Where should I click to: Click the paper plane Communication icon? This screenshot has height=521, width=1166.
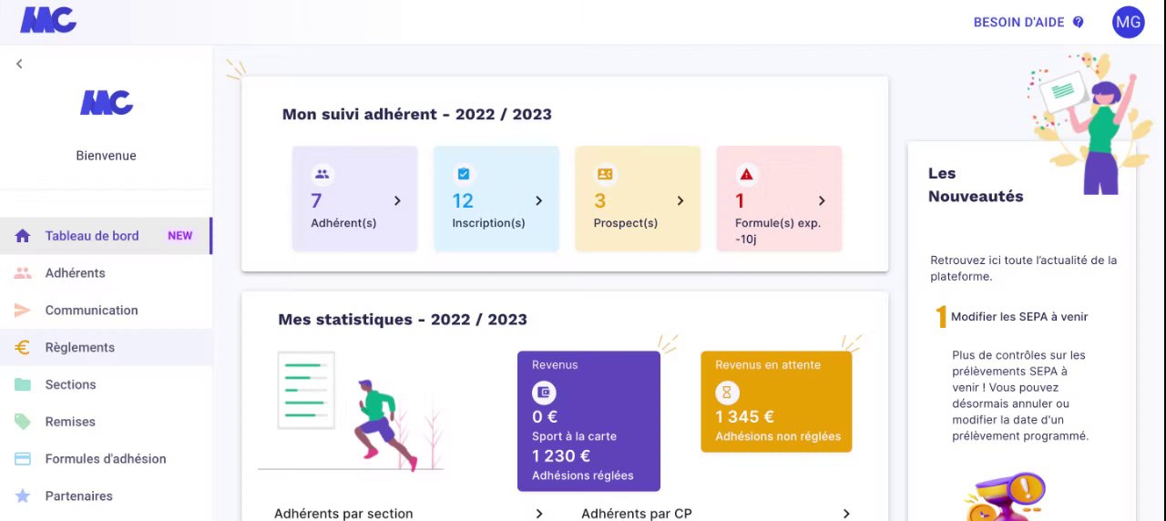[x=23, y=311]
